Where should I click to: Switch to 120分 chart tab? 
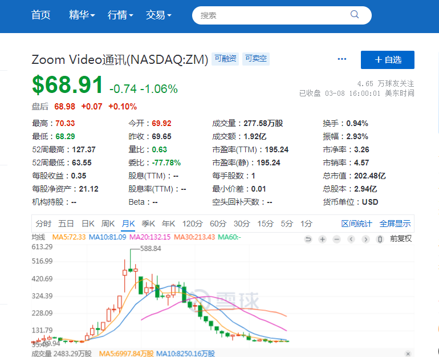point(193,224)
